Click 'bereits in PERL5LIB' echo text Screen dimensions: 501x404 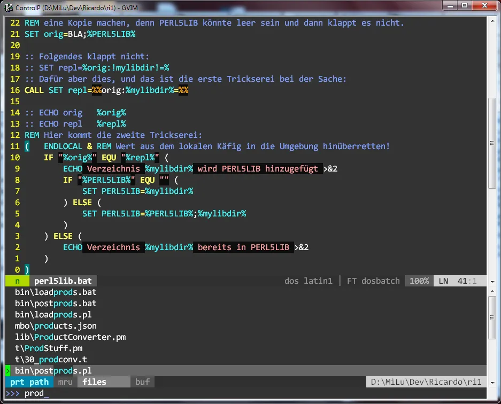243,247
